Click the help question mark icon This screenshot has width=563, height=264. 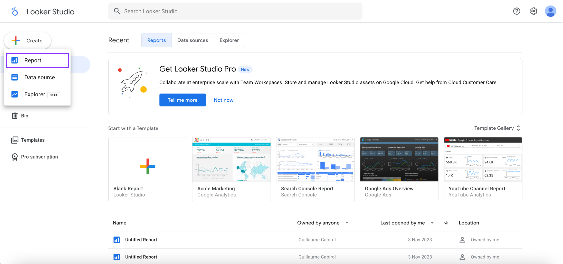517,11
